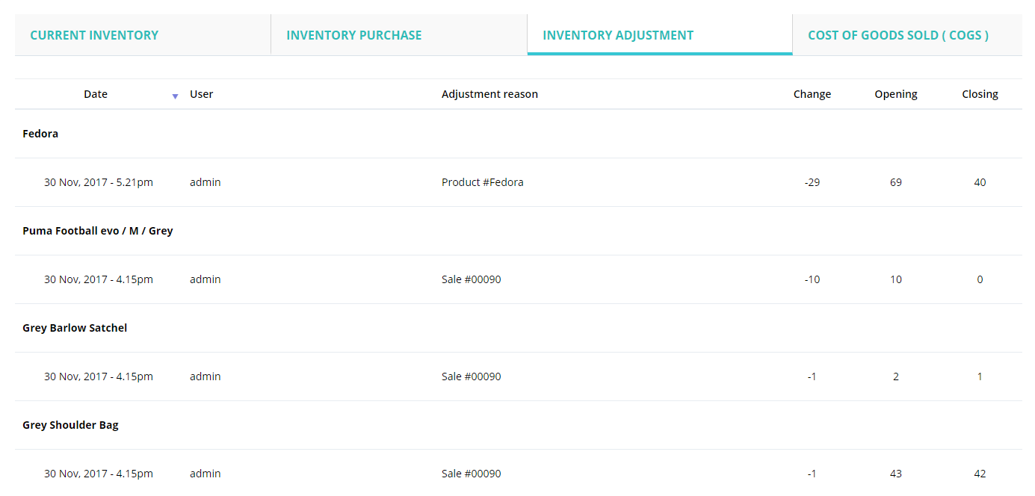Viewport: 1035px width, 496px height.
Task: Open the Product #Fedora adjustment reason
Action: pyautogui.click(x=482, y=182)
